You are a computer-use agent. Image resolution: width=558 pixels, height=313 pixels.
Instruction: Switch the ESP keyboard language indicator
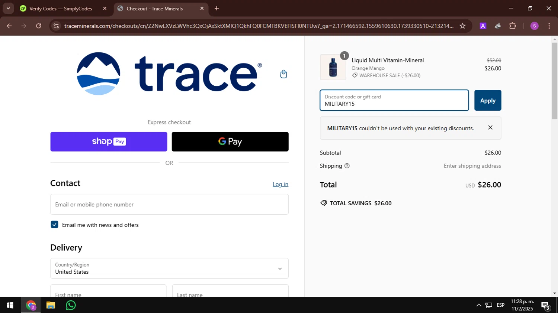(x=501, y=305)
